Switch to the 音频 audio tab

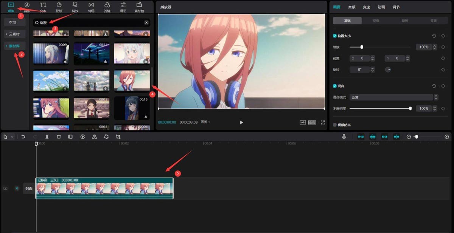tap(352, 7)
